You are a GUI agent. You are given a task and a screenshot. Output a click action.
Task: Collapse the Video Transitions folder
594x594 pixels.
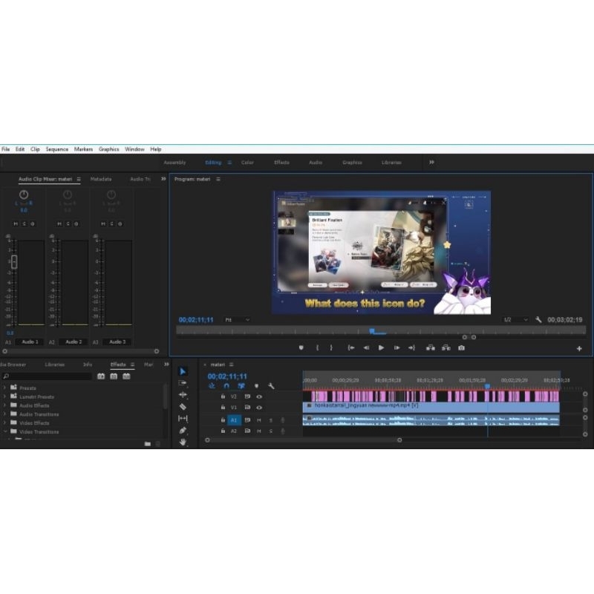(x=5, y=431)
